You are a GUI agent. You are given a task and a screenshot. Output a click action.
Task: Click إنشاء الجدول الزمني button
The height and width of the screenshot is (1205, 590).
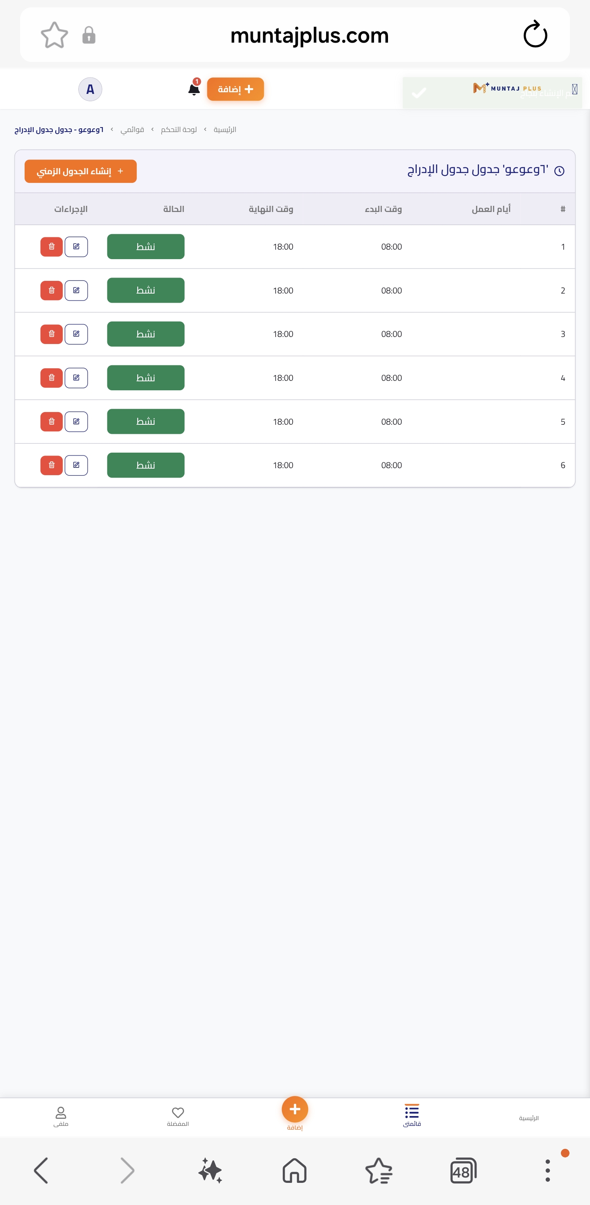[80, 171]
